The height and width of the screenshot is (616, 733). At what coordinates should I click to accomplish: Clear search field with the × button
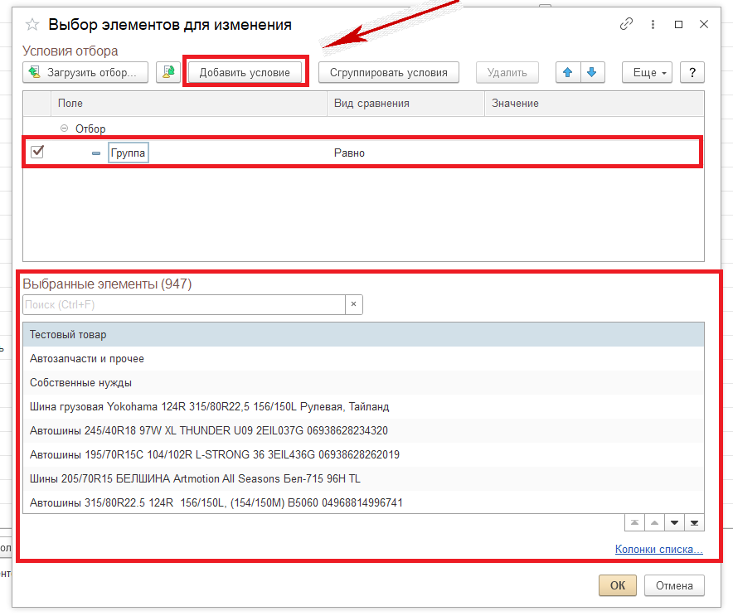pyautogui.click(x=353, y=305)
